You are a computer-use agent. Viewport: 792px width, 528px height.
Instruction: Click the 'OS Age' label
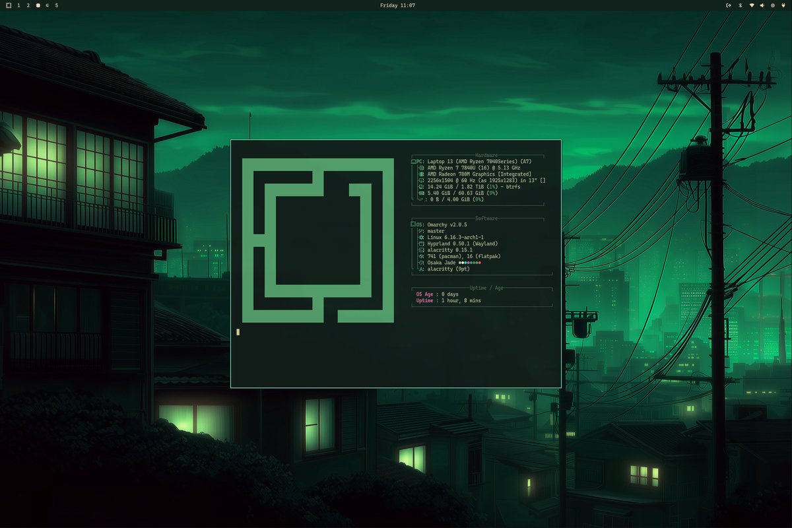click(x=424, y=294)
